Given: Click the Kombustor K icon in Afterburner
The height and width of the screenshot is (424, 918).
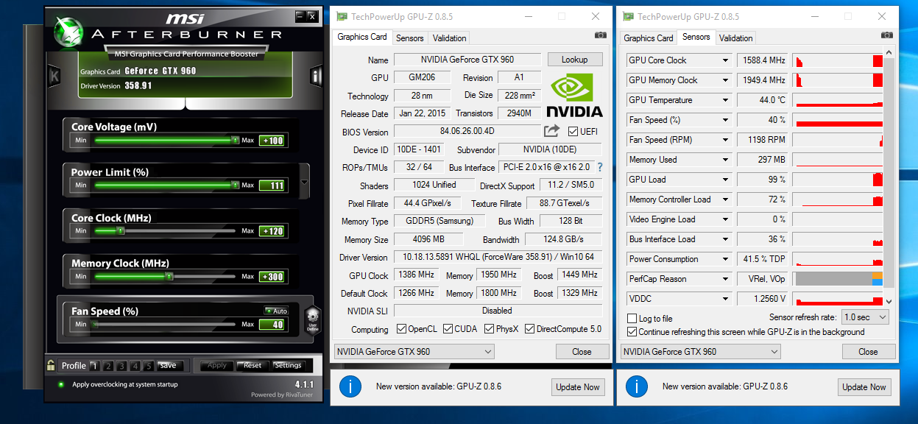Looking at the screenshot, I should pyautogui.click(x=54, y=76).
